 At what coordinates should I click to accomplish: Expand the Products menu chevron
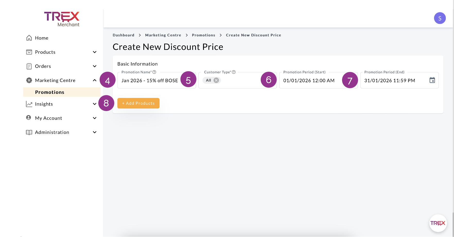(94, 52)
